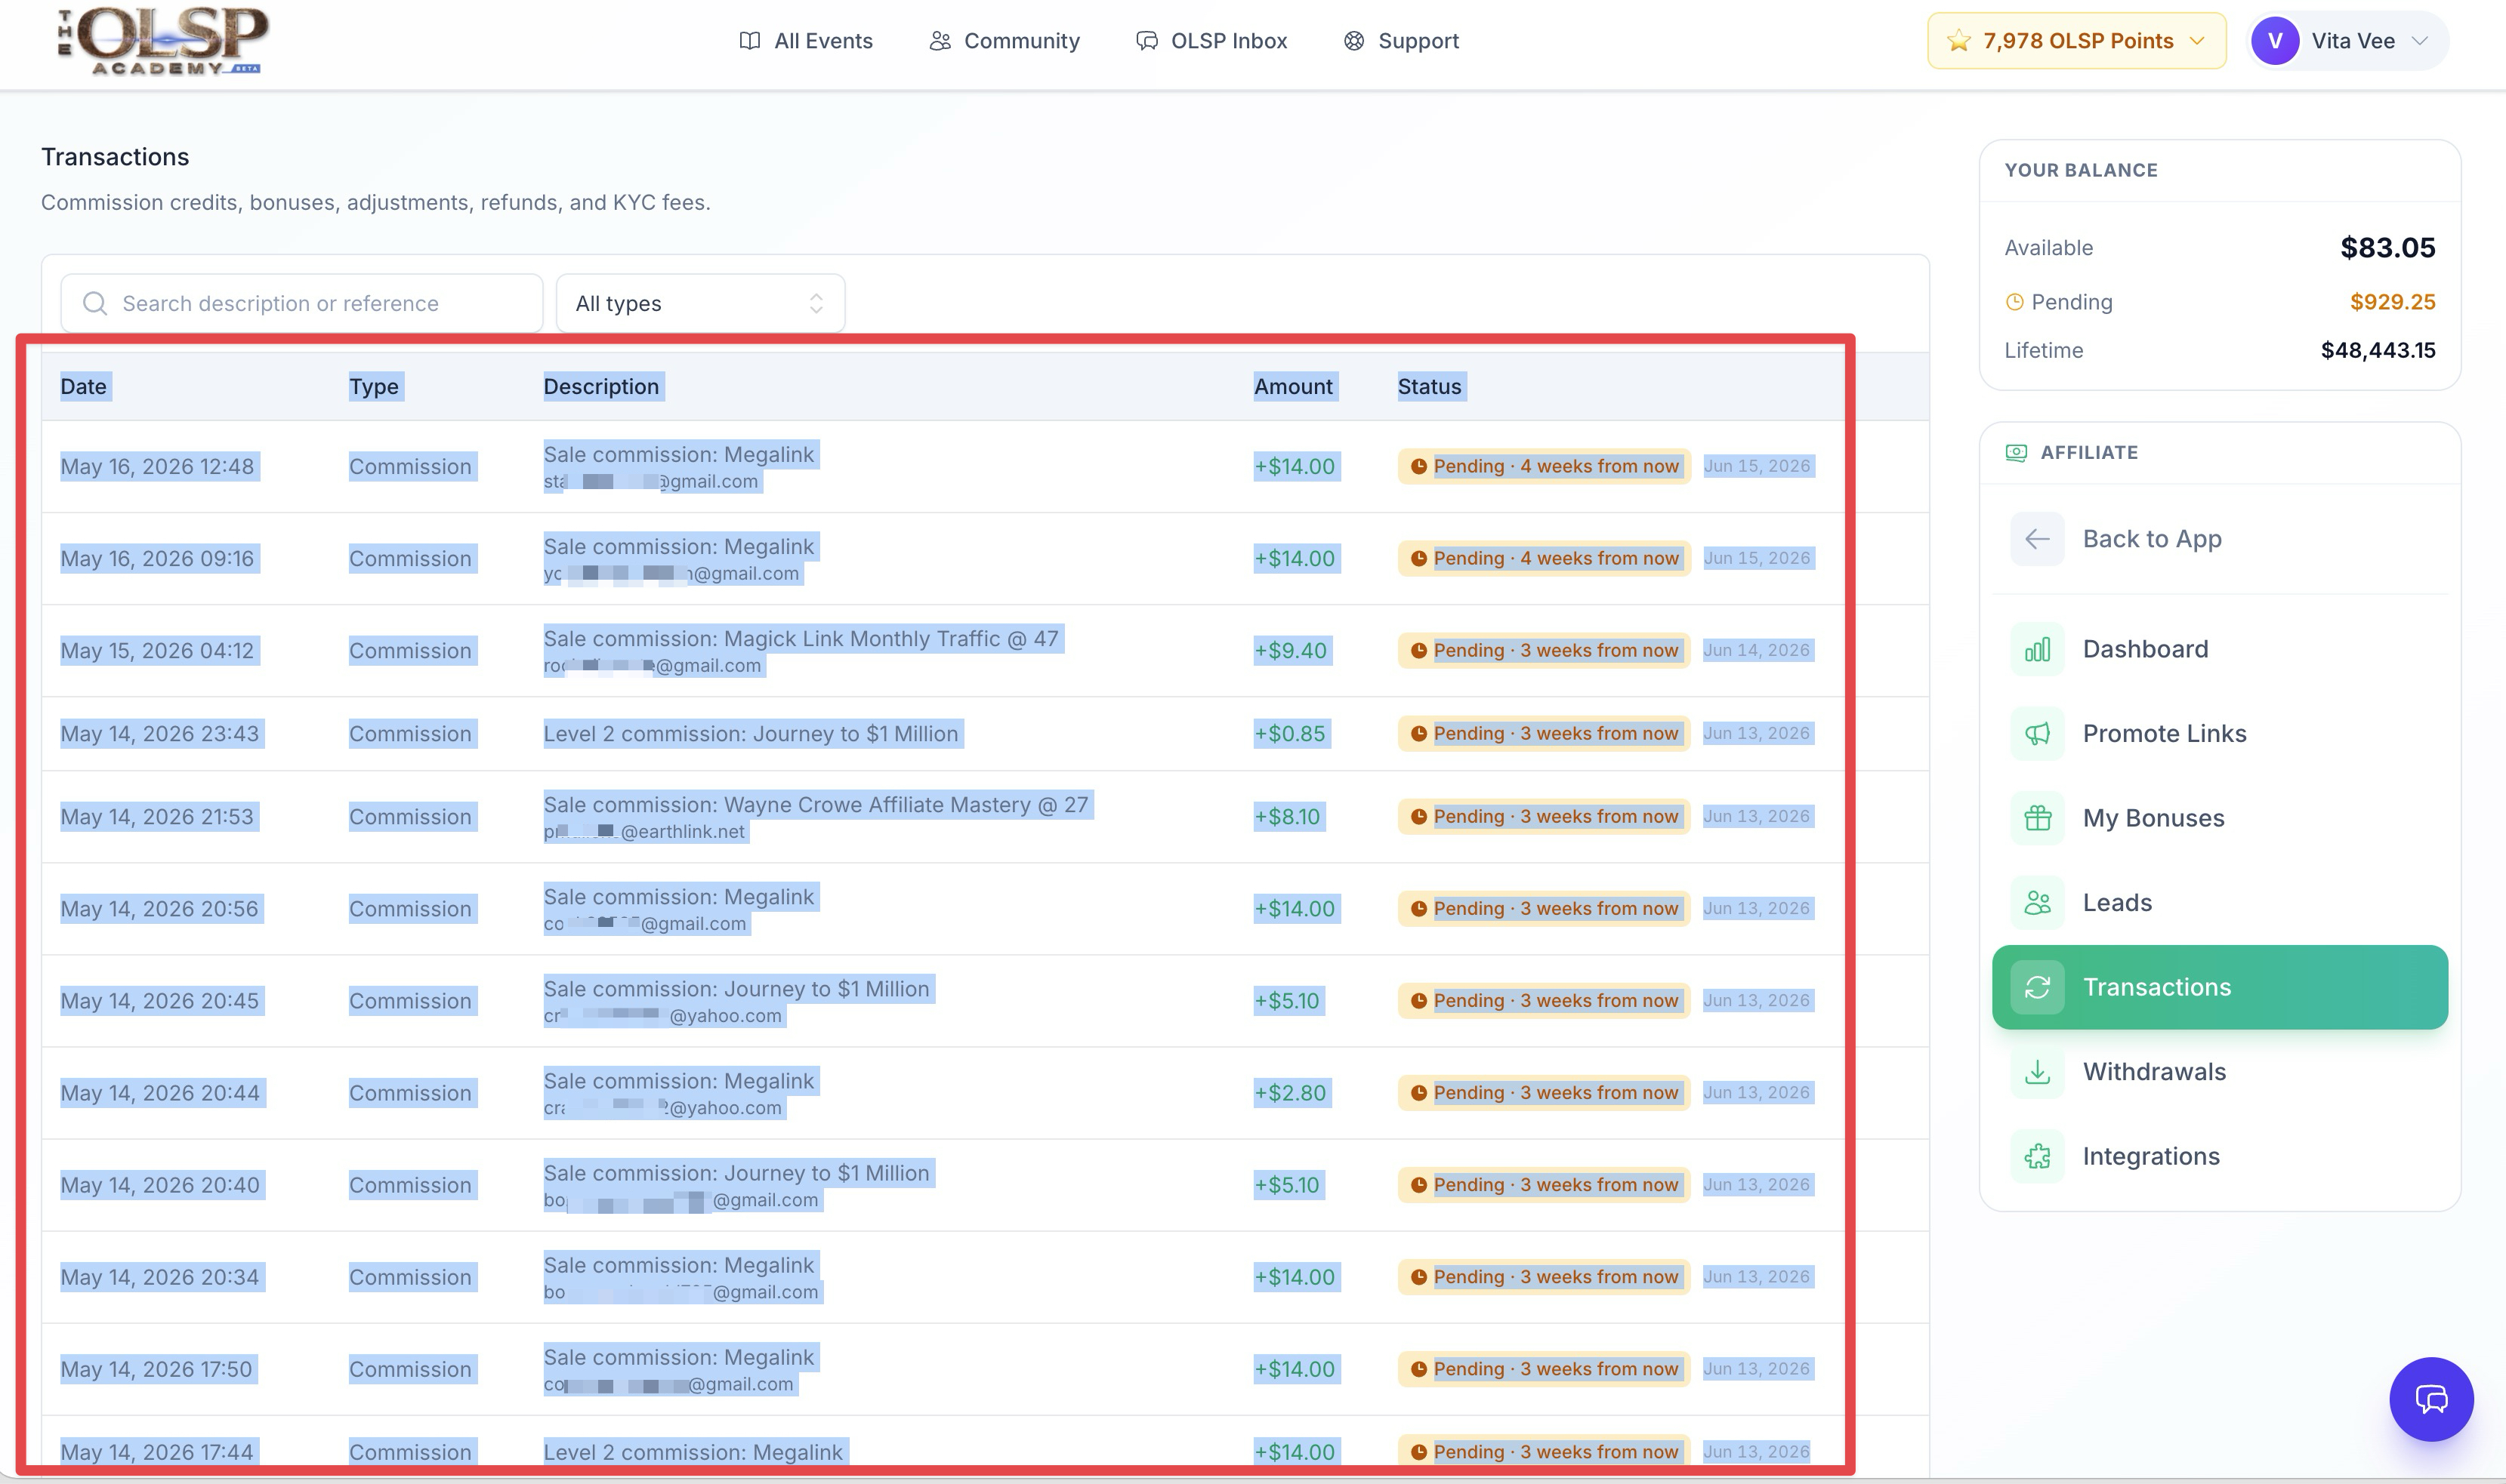Go to OLSP Inbox
Image resolution: width=2506 pixels, height=1484 pixels.
coord(1211,41)
